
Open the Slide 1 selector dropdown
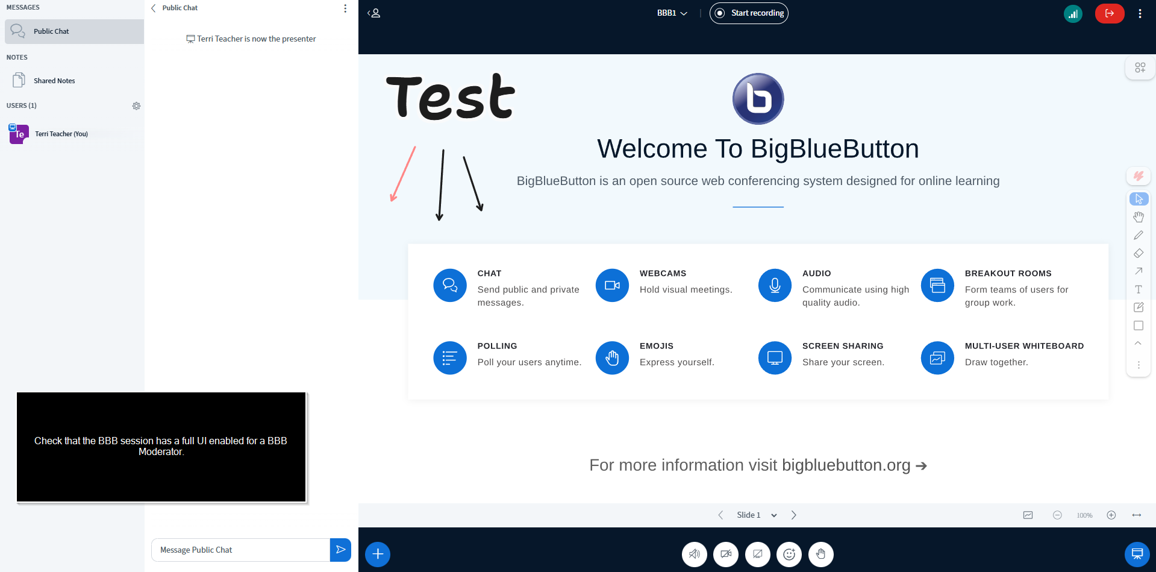[x=757, y=515]
